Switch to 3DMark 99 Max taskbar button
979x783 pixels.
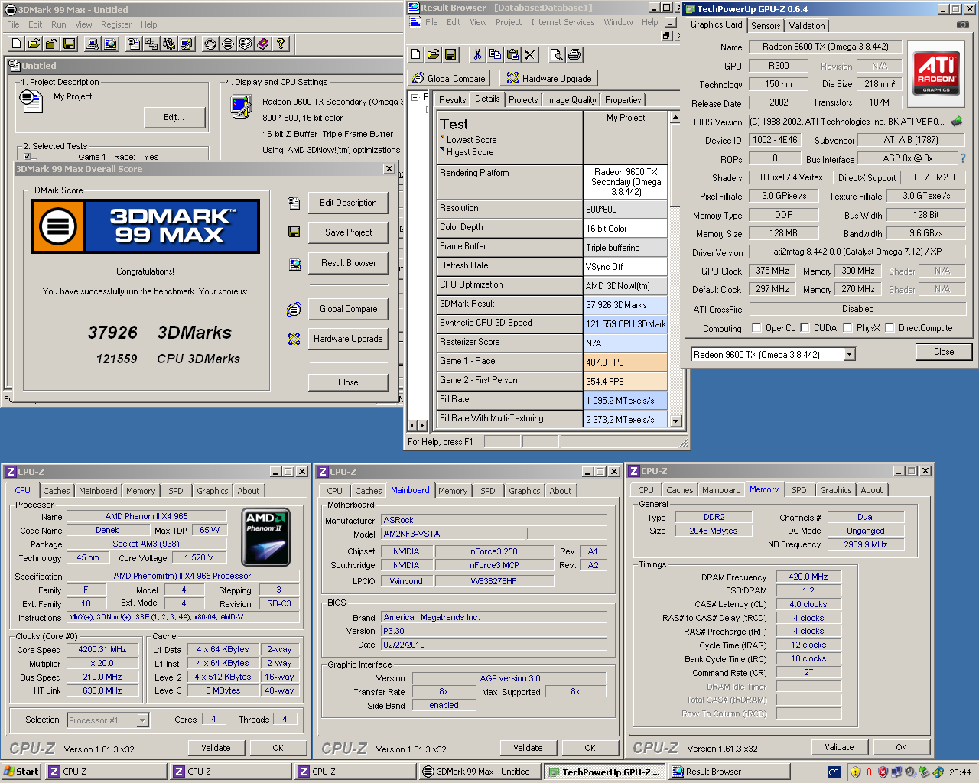pyautogui.click(x=479, y=772)
